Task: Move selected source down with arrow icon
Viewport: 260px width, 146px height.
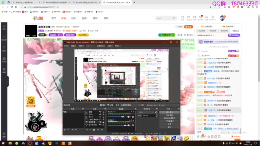Action: tap(102, 130)
